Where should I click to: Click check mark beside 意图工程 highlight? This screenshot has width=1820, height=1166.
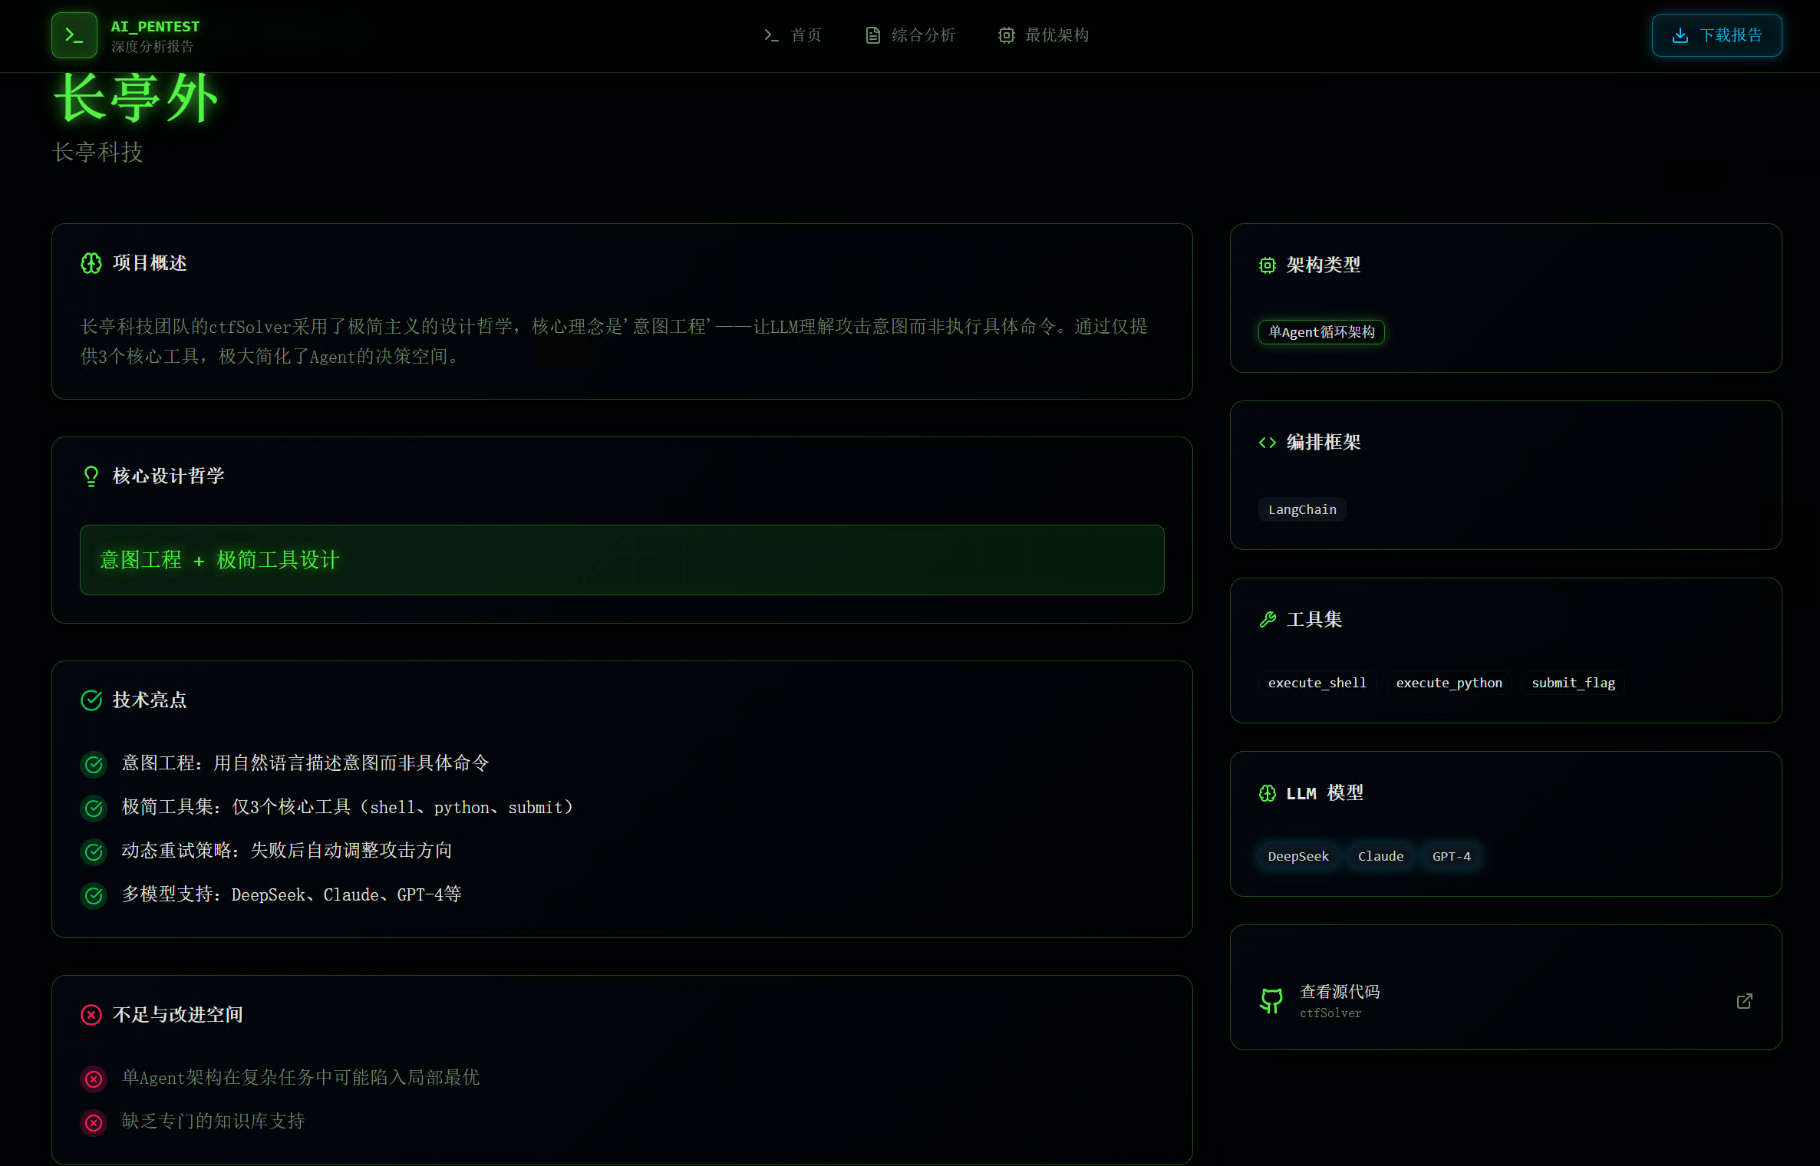coord(94,764)
